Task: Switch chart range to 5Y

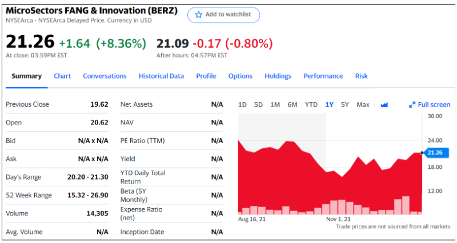Action: pos(345,104)
